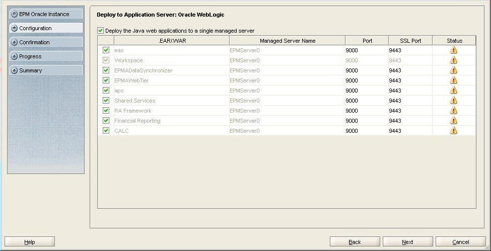Image resolution: width=491 pixels, height=251 pixels.
Task: Edit Port value for RA Framework
Action: 367,110
